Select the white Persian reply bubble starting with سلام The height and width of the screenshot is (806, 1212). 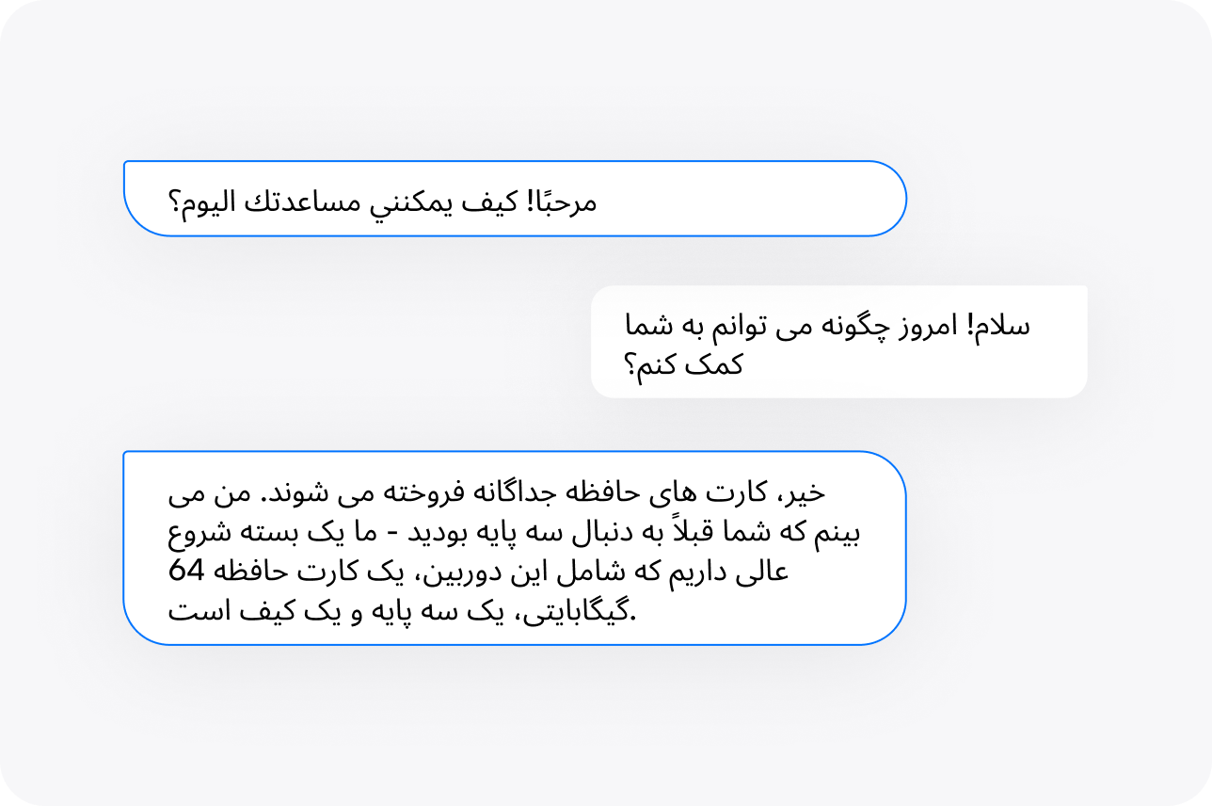point(839,342)
